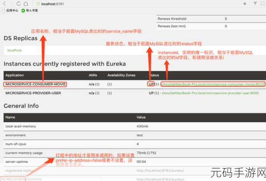Click the num-of-cpus row name
The image size is (266, 181).
pyautogui.click(x=16, y=144)
